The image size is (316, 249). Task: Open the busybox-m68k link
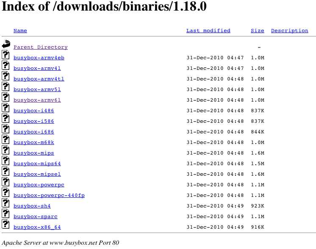point(33,142)
